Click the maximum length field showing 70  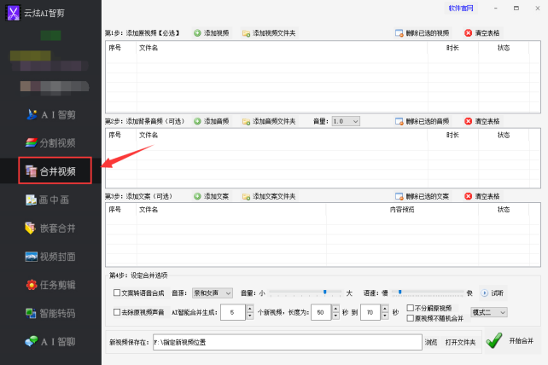coord(370,312)
